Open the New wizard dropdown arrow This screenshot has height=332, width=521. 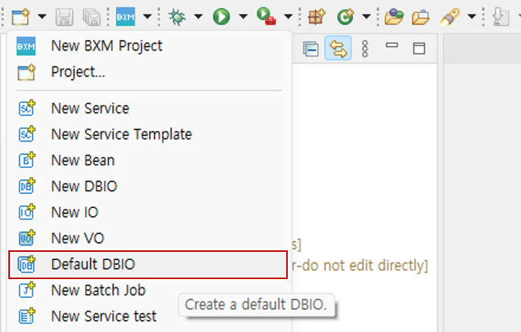tap(42, 16)
